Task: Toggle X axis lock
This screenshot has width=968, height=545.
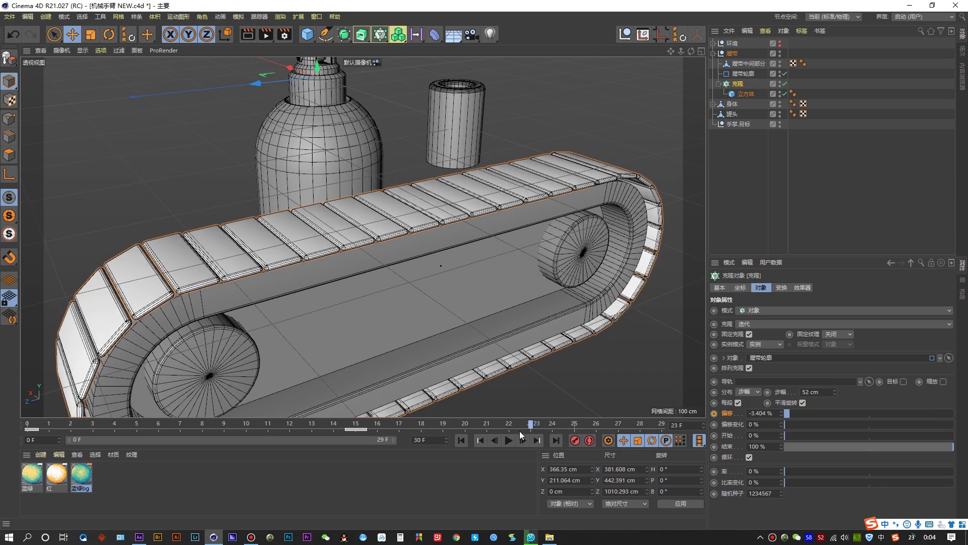Action: point(170,35)
